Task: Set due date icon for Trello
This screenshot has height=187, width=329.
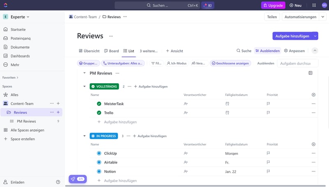Action: tap(227, 113)
